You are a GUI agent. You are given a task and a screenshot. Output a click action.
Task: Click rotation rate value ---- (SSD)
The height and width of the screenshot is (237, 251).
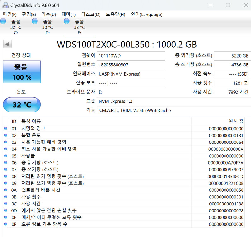232,74
